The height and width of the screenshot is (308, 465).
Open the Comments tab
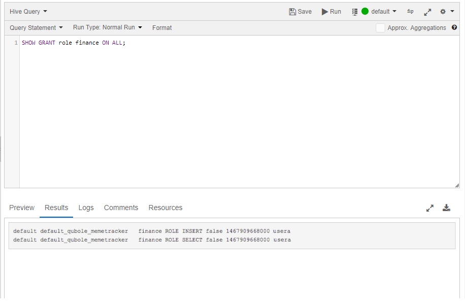(x=121, y=208)
